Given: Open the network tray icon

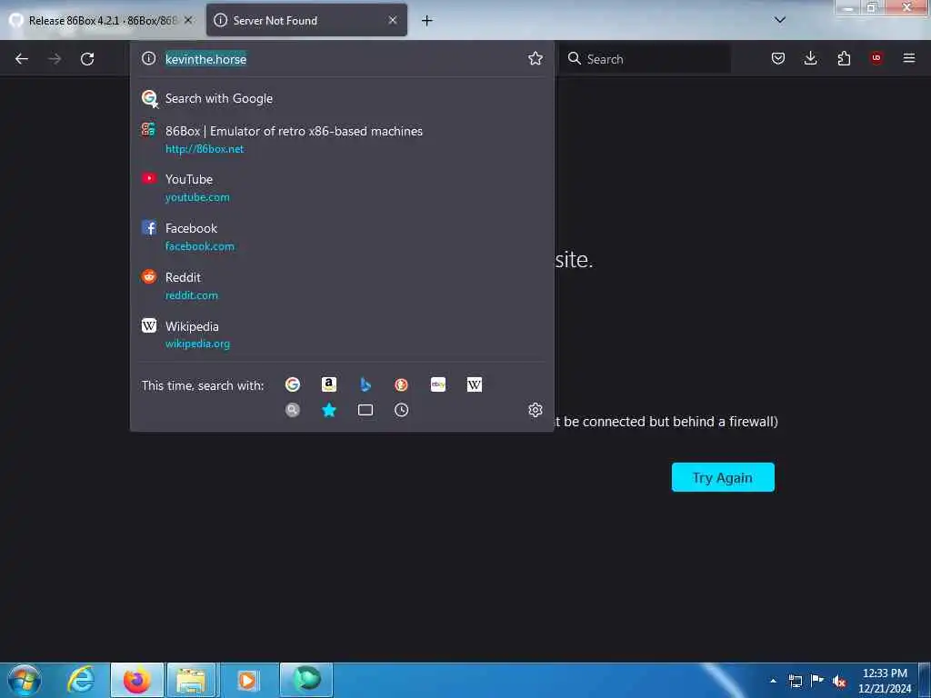Looking at the screenshot, I should coord(795,681).
